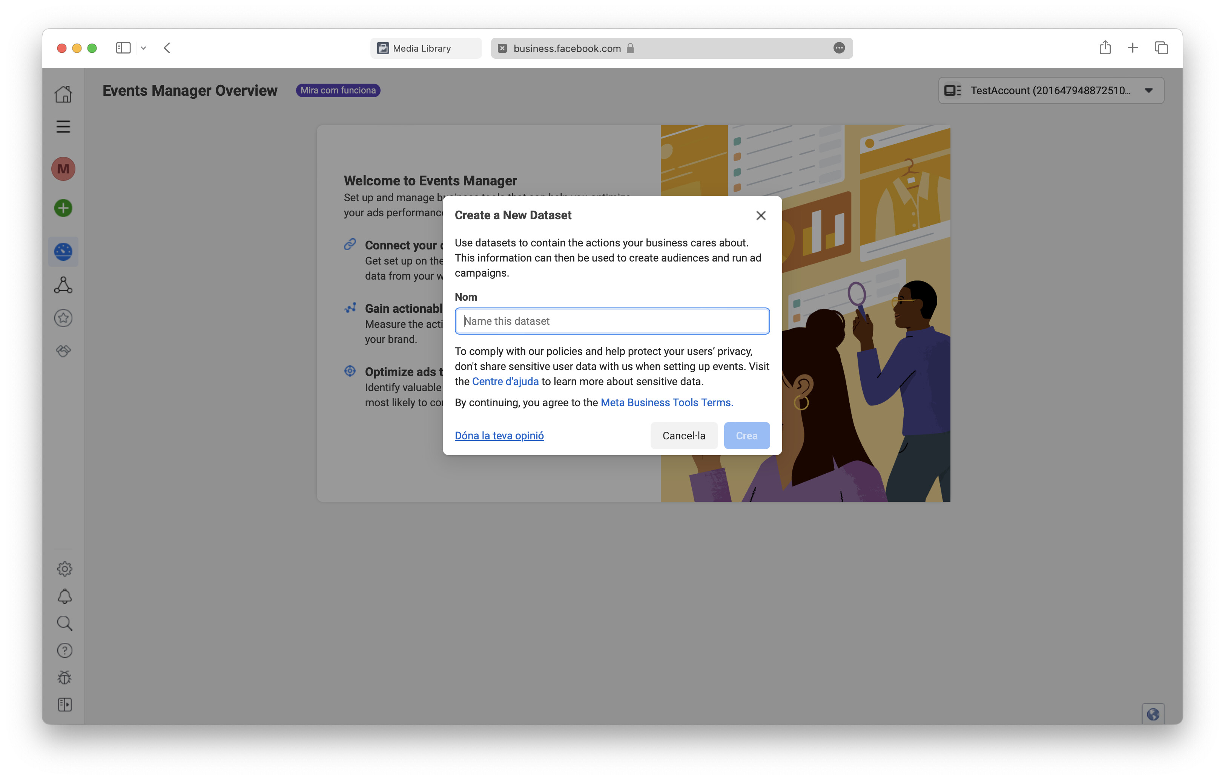
Task: Open the Partner integrations handshake icon
Action: tap(63, 350)
